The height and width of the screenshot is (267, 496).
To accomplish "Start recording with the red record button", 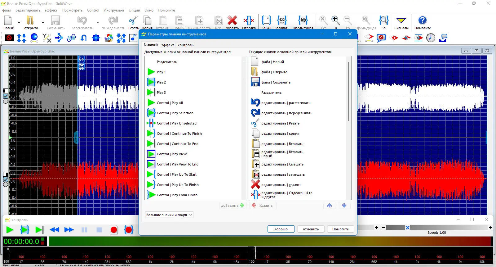I will pos(114,230).
